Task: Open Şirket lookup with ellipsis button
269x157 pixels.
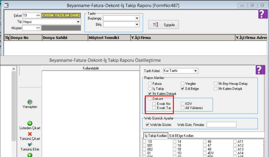Action: (38, 15)
